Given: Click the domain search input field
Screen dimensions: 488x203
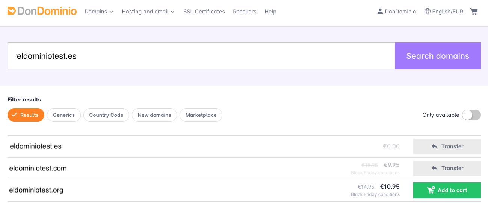Looking at the screenshot, I should pyautogui.click(x=201, y=56).
